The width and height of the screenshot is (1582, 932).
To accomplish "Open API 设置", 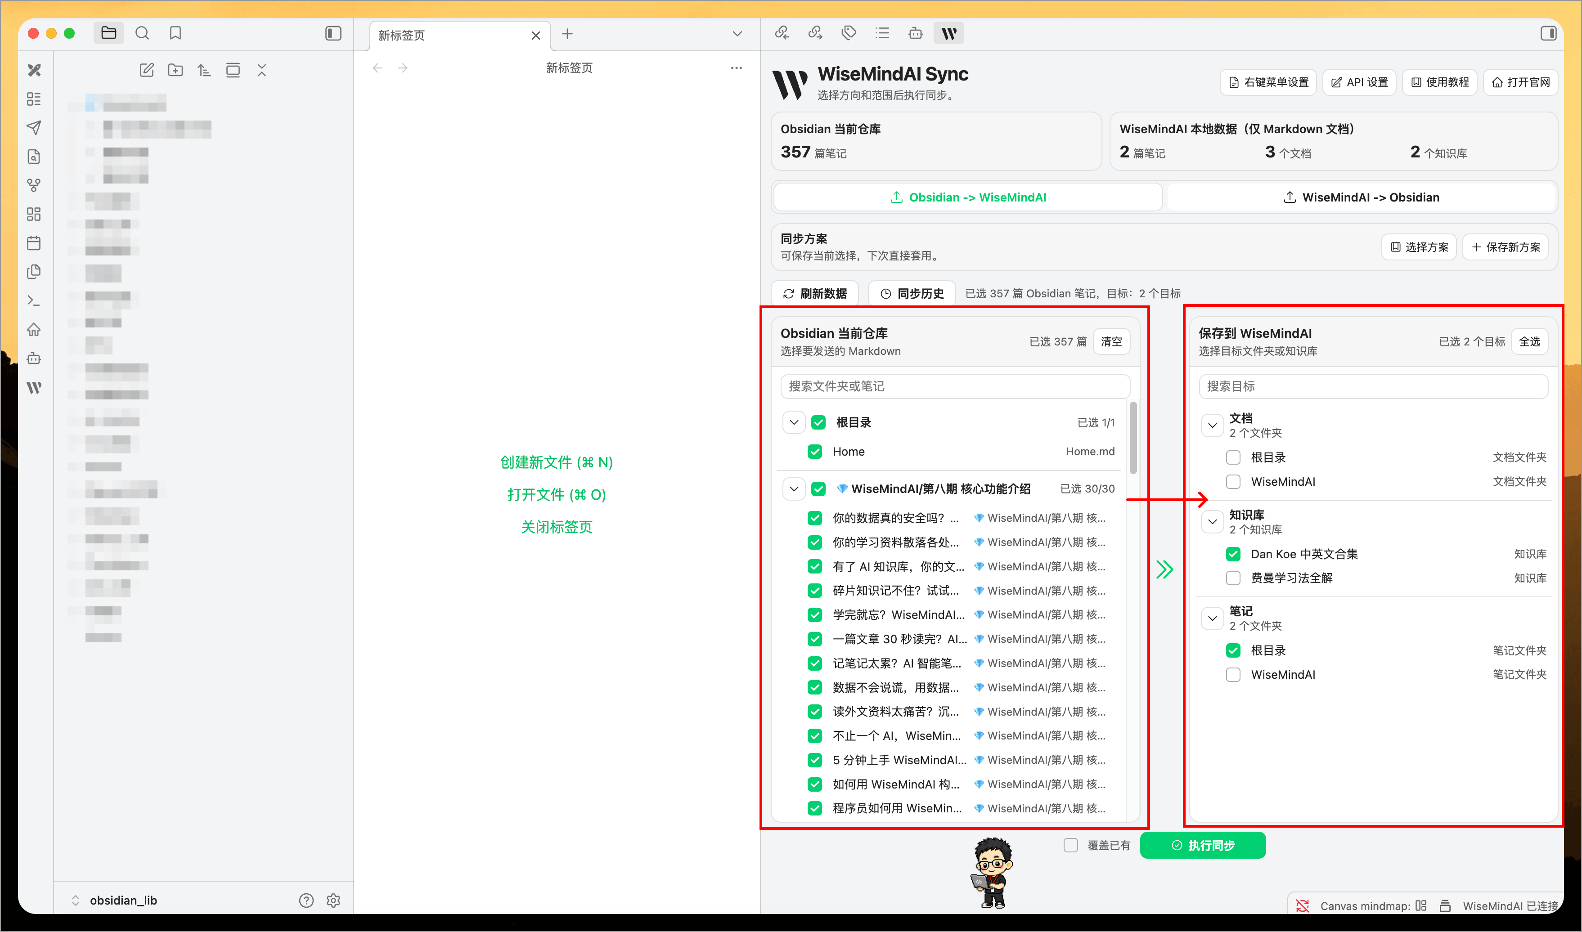I will pyautogui.click(x=1359, y=82).
